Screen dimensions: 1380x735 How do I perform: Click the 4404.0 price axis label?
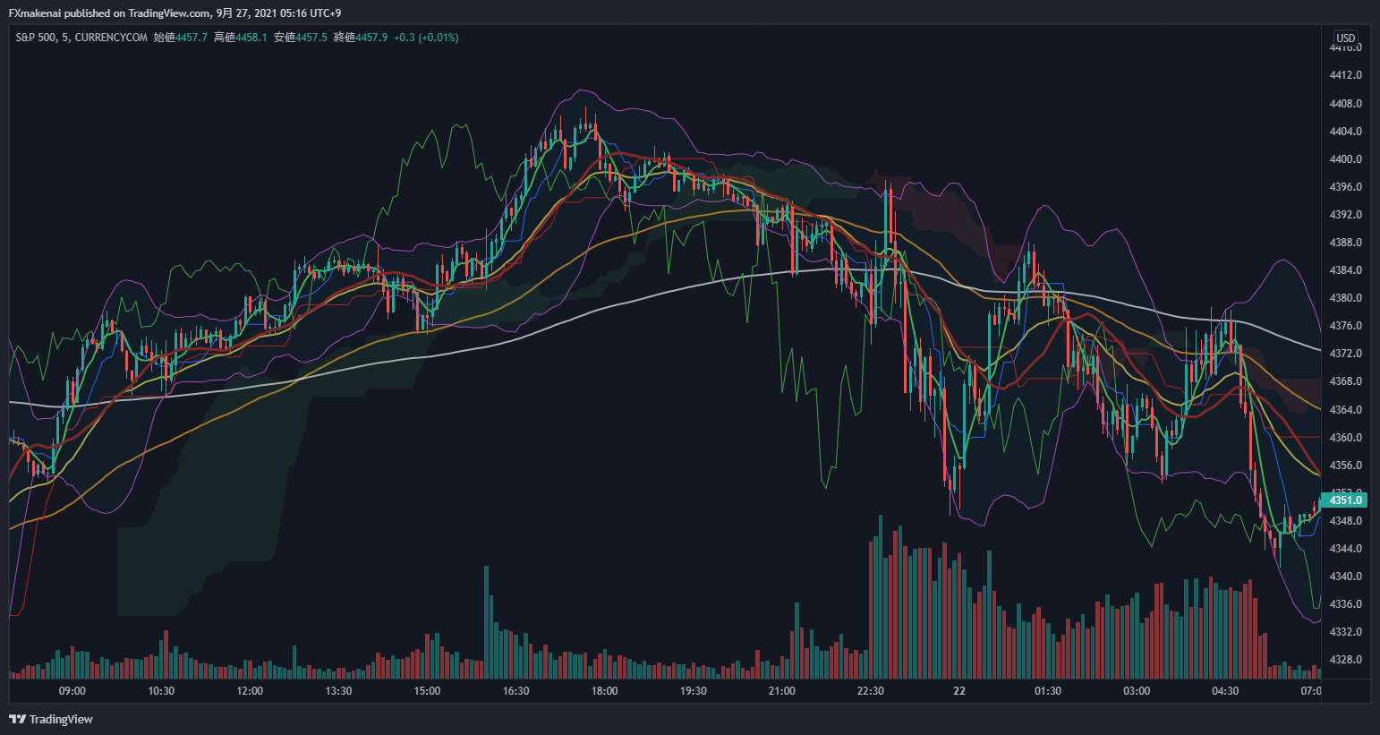click(x=1345, y=132)
